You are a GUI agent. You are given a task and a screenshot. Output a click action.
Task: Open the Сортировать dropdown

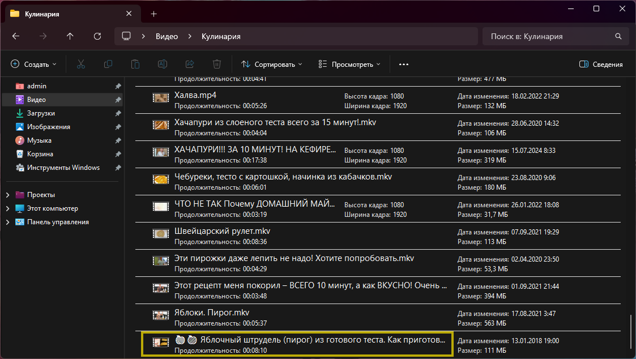point(271,65)
